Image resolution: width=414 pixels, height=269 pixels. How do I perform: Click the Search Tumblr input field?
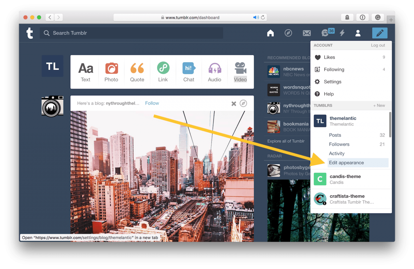(132, 33)
